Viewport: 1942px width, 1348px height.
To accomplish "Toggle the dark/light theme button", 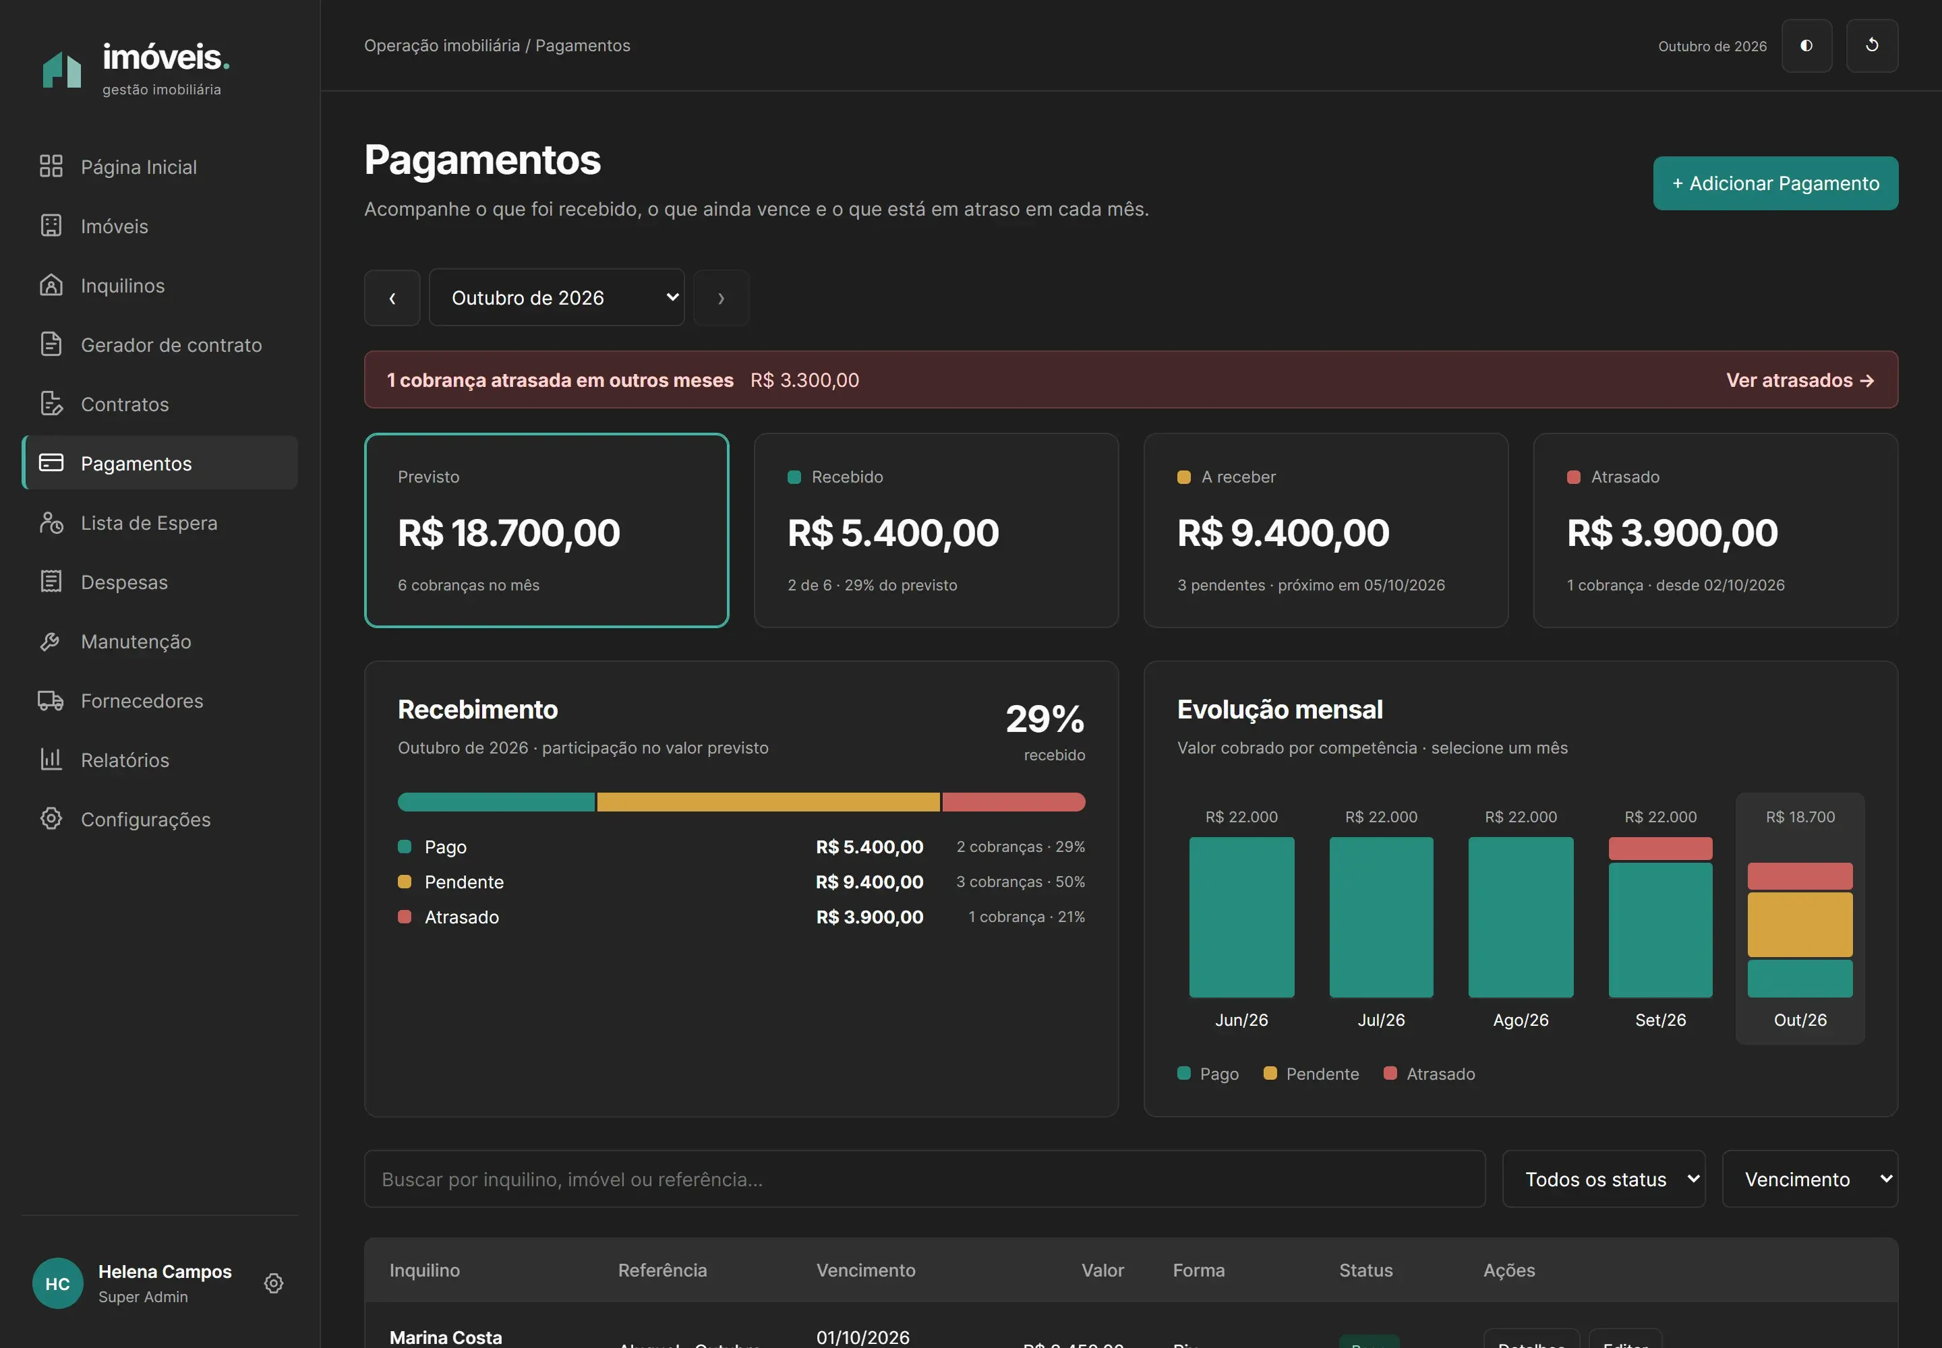I will point(1806,46).
